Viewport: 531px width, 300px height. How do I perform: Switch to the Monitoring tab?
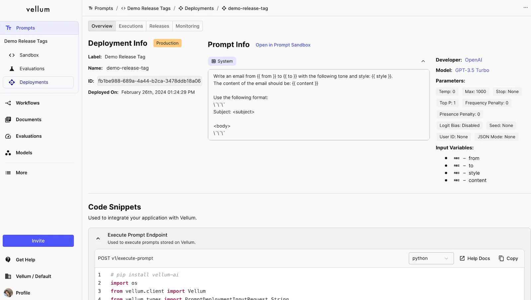(188, 26)
